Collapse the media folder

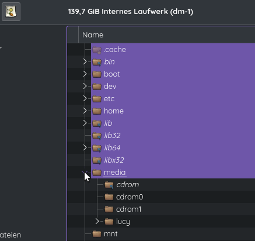point(85,173)
